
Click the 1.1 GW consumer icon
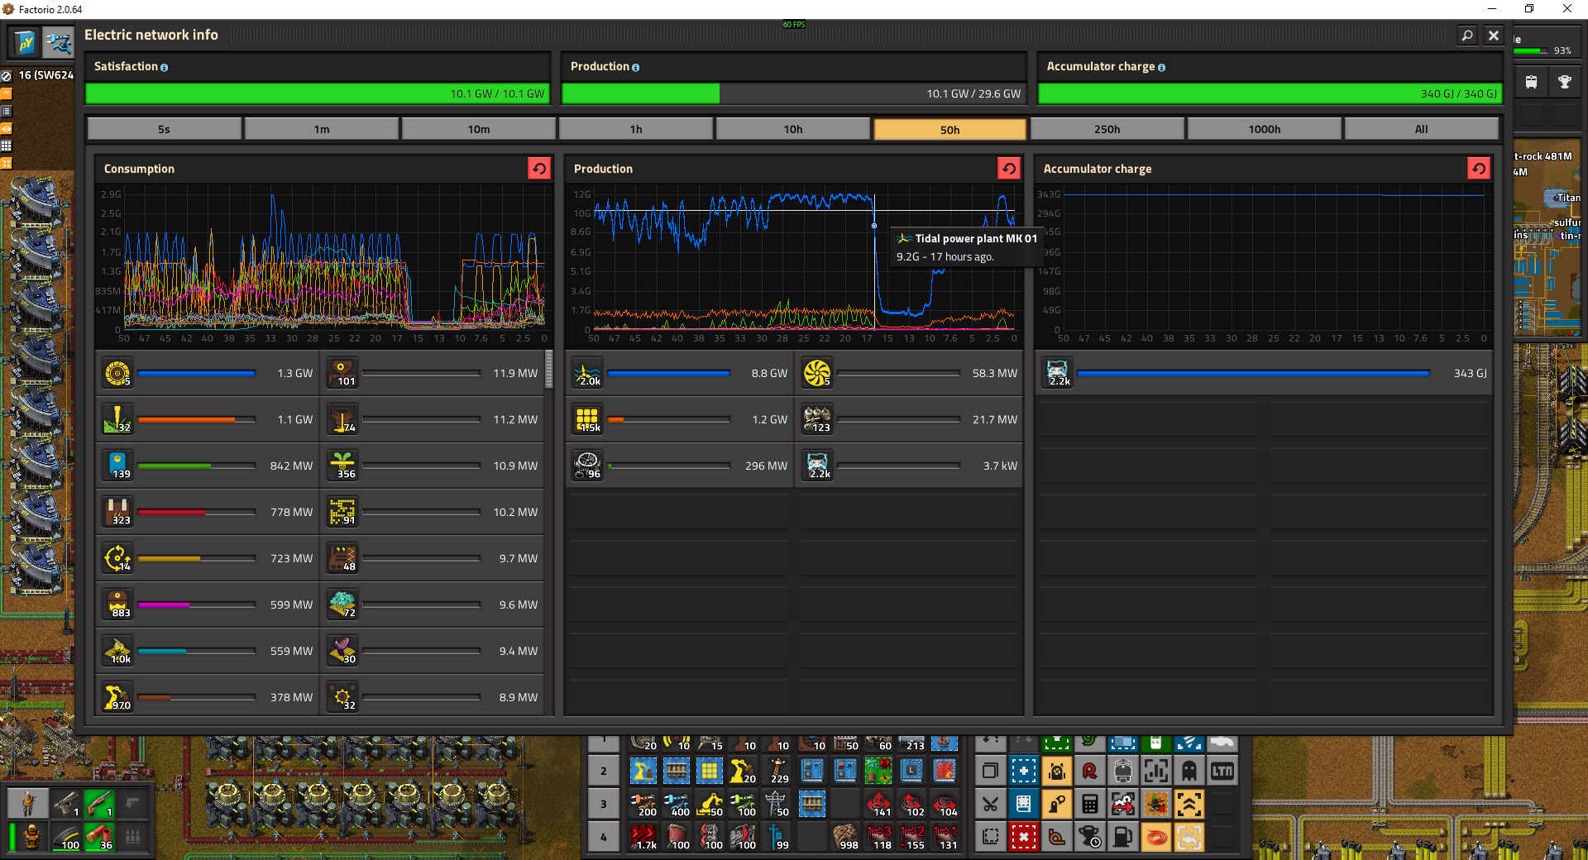tap(117, 420)
